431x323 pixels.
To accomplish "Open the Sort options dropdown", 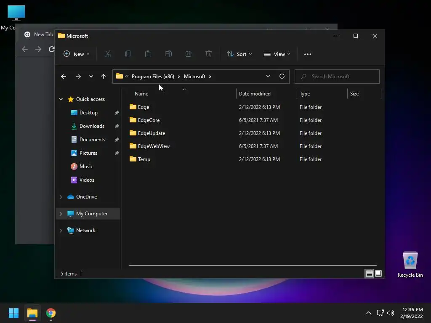I will pyautogui.click(x=239, y=54).
